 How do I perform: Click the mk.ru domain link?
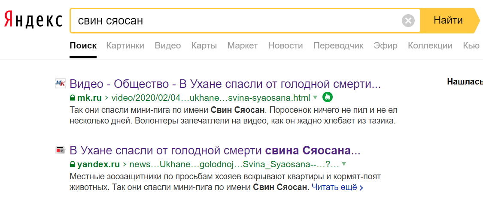[89, 98]
